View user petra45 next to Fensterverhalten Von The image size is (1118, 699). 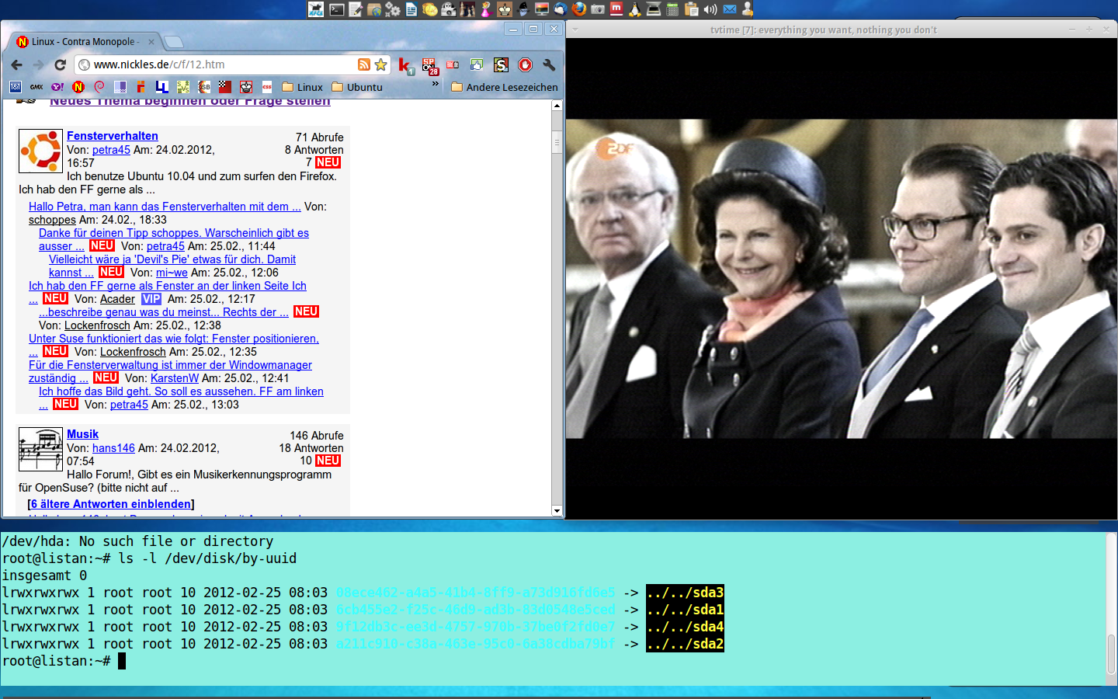tap(111, 150)
